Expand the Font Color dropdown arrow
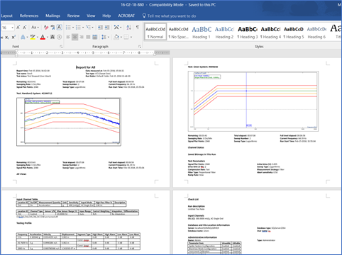This screenshot has width=342, height=255. [x=48, y=38]
